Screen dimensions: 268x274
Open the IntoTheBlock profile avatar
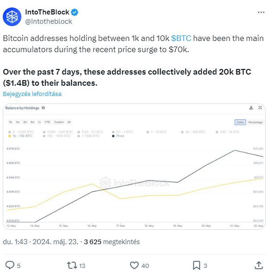coord(12,17)
